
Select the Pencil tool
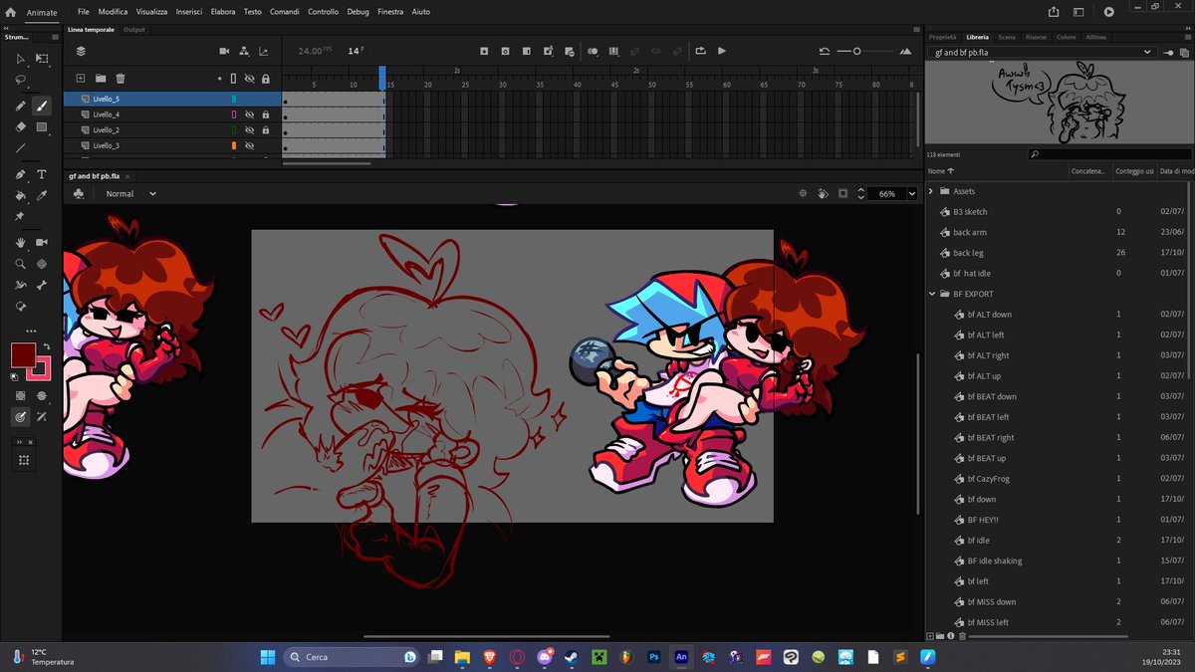click(x=20, y=107)
